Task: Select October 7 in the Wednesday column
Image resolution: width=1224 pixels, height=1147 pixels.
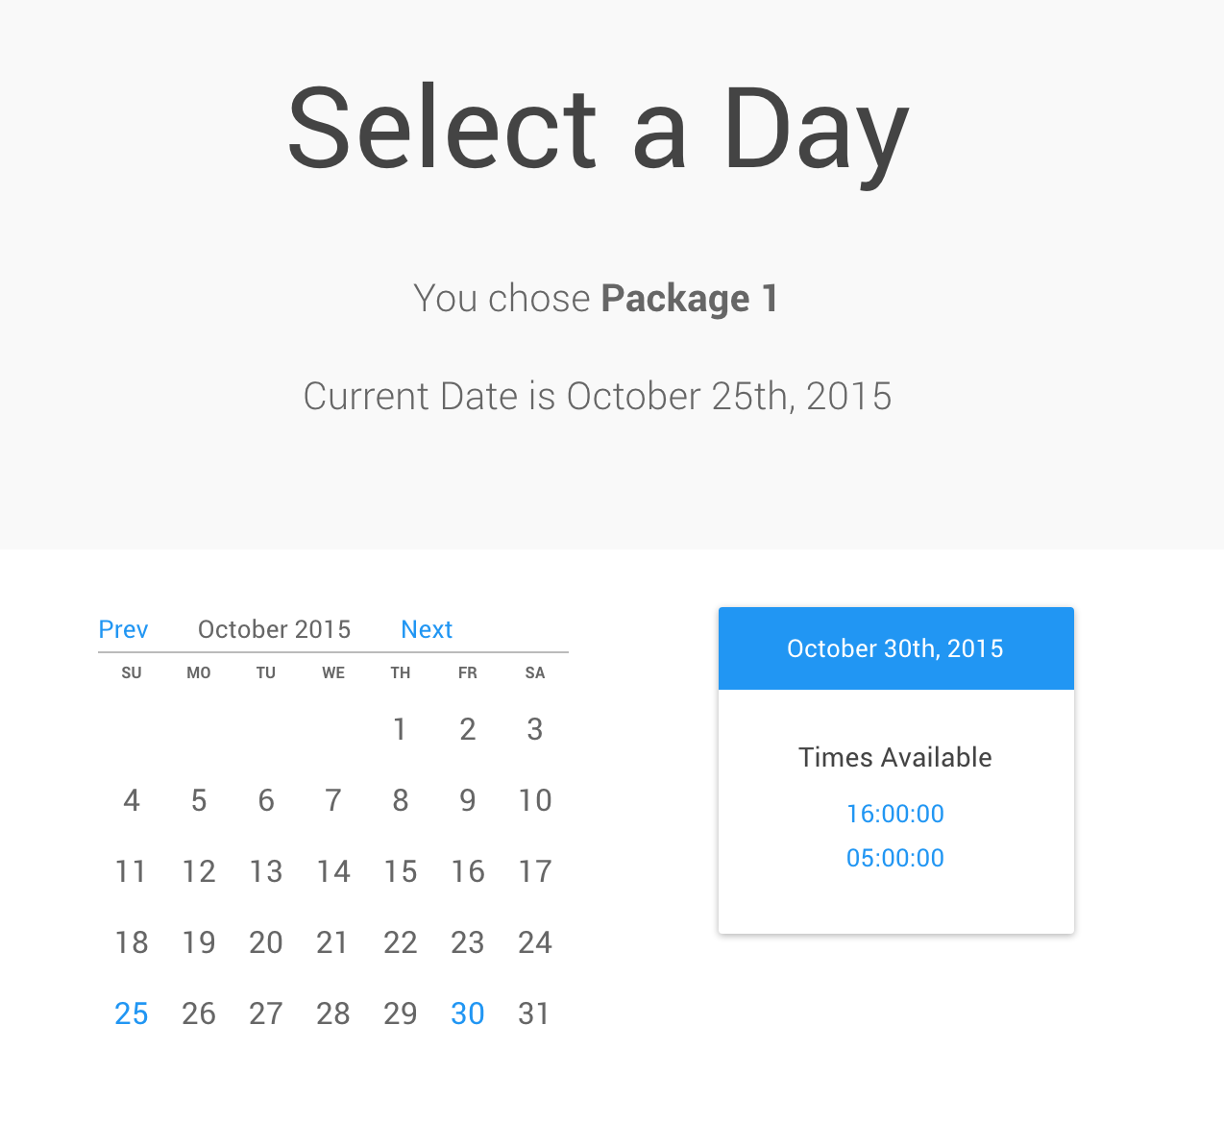Action: pyautogui.click(x=333, y=800)
